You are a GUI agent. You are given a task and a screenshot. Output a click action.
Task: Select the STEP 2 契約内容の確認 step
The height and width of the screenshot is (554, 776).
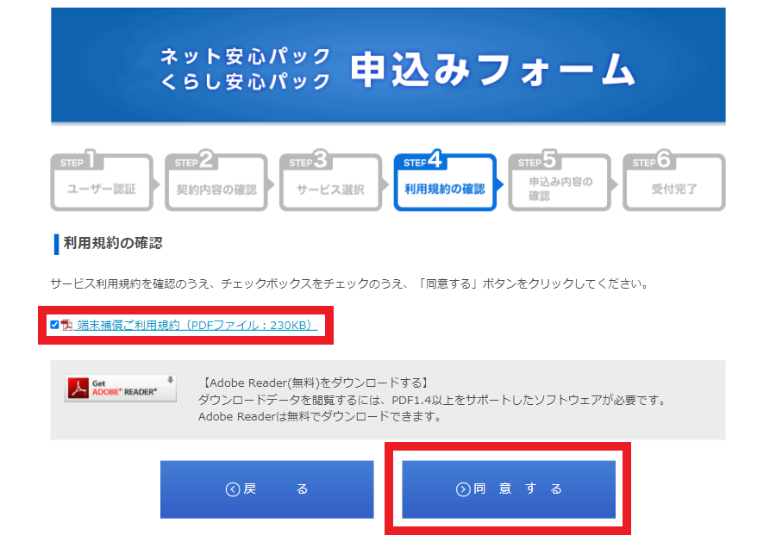click(x=216, y=183)
